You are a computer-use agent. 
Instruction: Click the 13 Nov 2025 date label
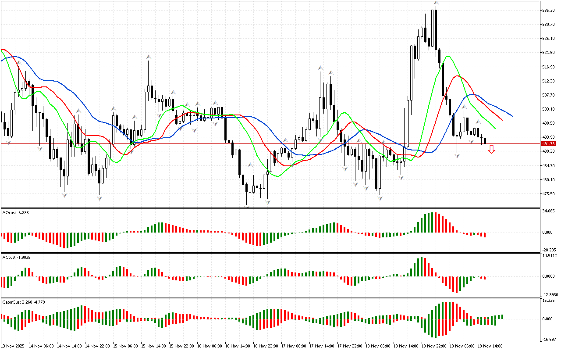click(13, 346)
